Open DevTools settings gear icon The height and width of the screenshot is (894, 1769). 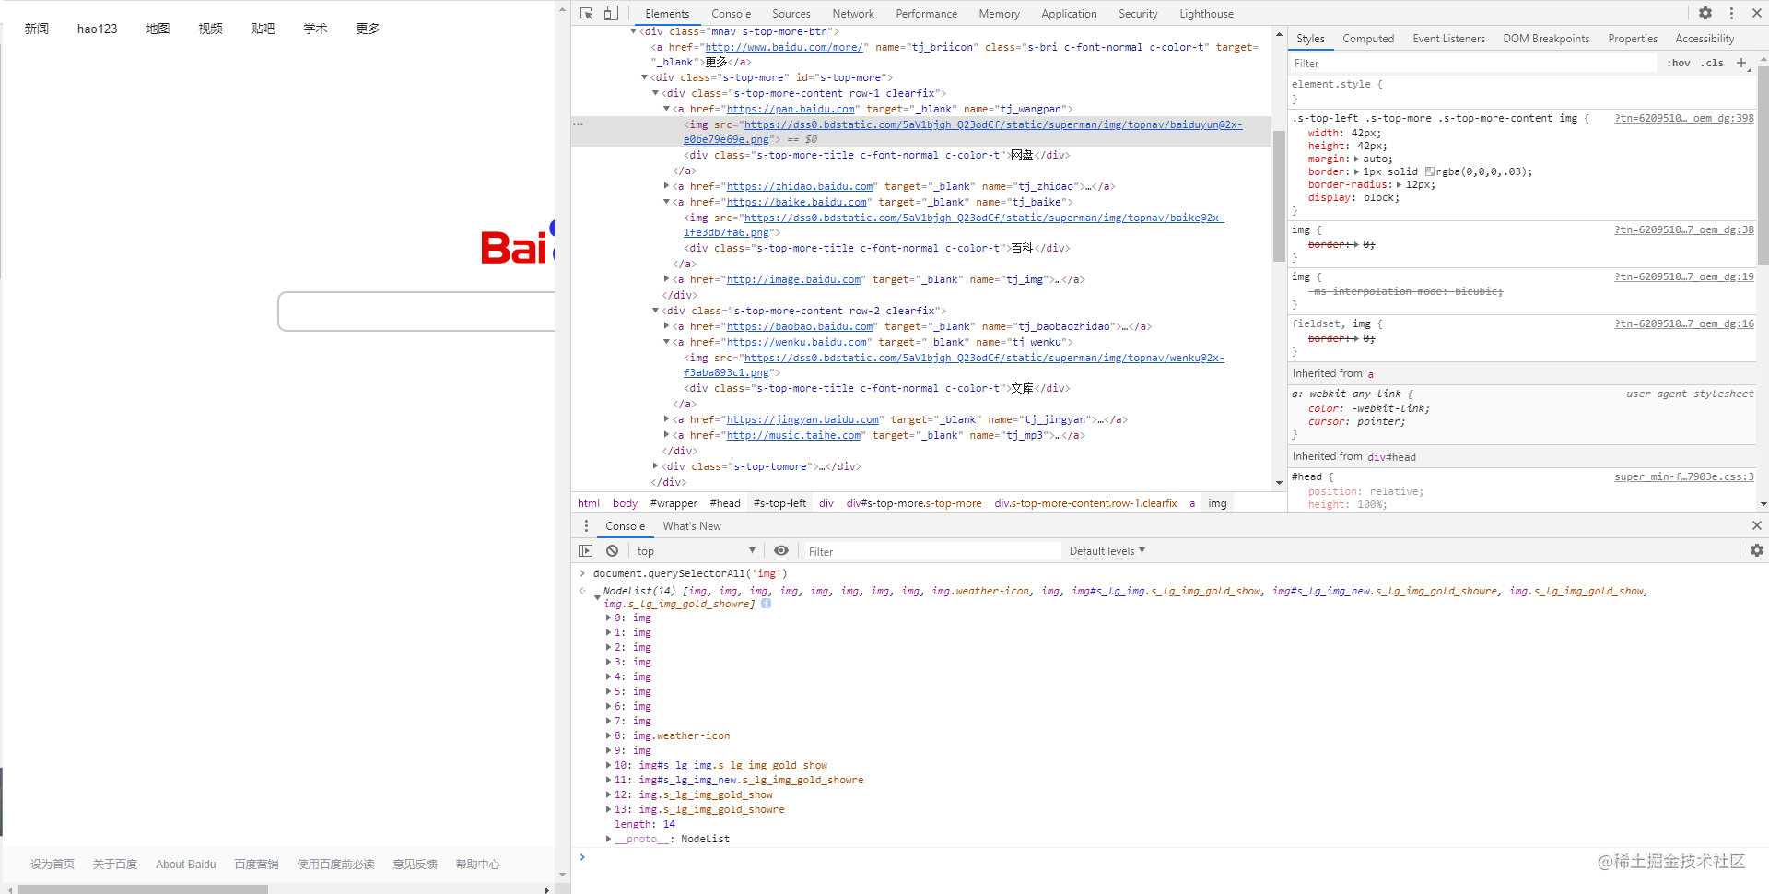click(x=1705, y=13)
